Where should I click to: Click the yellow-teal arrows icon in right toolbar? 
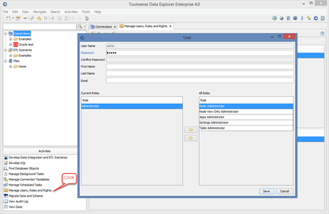[309, 18]
